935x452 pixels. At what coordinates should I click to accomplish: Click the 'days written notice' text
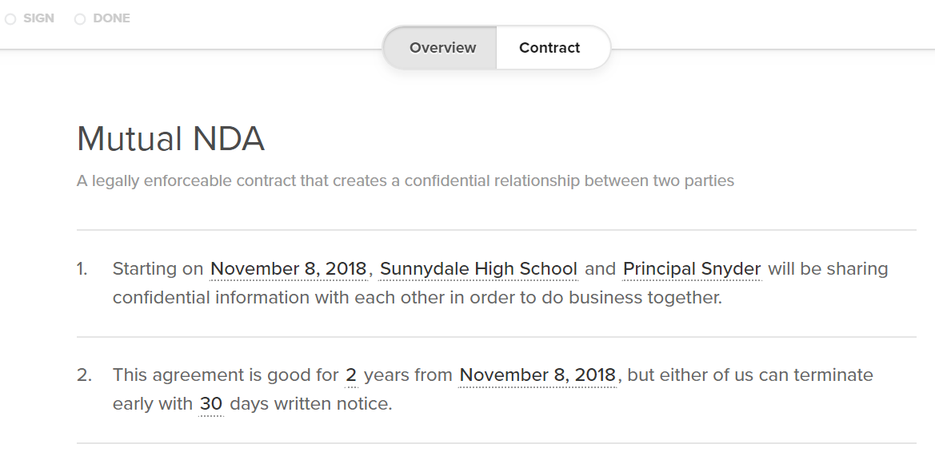tap(310, 404)
